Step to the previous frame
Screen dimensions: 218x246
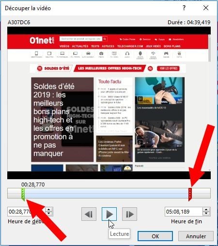(89, 214)
